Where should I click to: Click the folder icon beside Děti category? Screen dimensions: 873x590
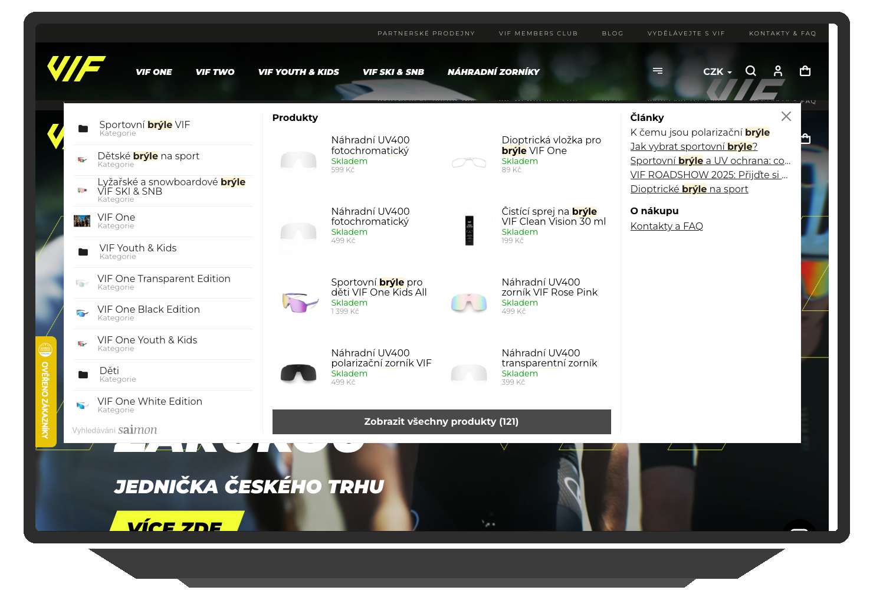(x=83, y=375)
